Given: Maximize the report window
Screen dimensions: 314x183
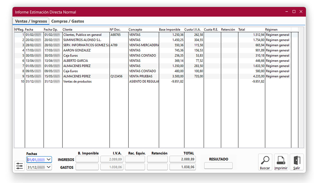Looking at the screenshot, I should coord(294,12).
